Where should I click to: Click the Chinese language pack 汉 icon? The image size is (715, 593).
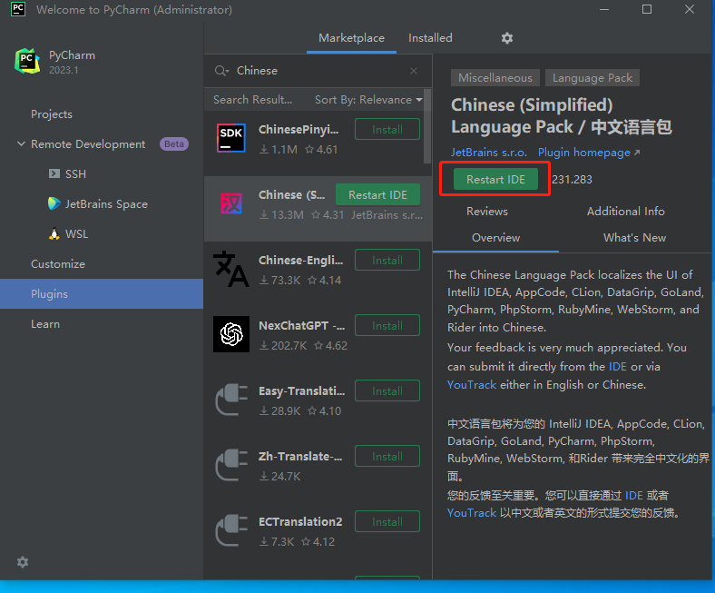pyautogui.click(x=231, y=203)
